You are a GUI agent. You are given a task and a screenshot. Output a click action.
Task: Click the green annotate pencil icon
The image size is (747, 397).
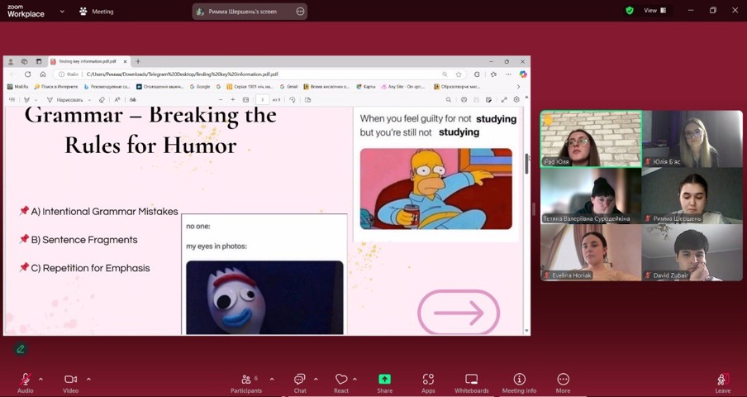coord(20,349)
